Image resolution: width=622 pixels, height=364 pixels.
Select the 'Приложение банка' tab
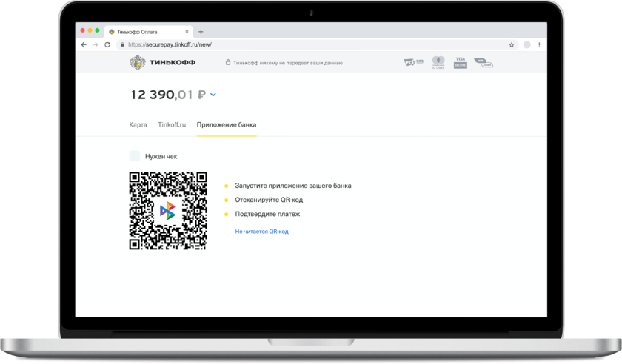click(x=227, y=125)
